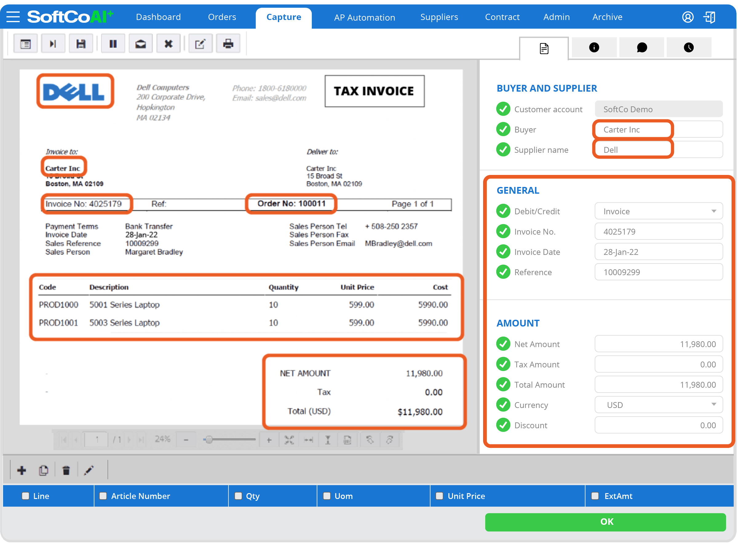Switch to the AP Automation tab

(x=364, y=18)
